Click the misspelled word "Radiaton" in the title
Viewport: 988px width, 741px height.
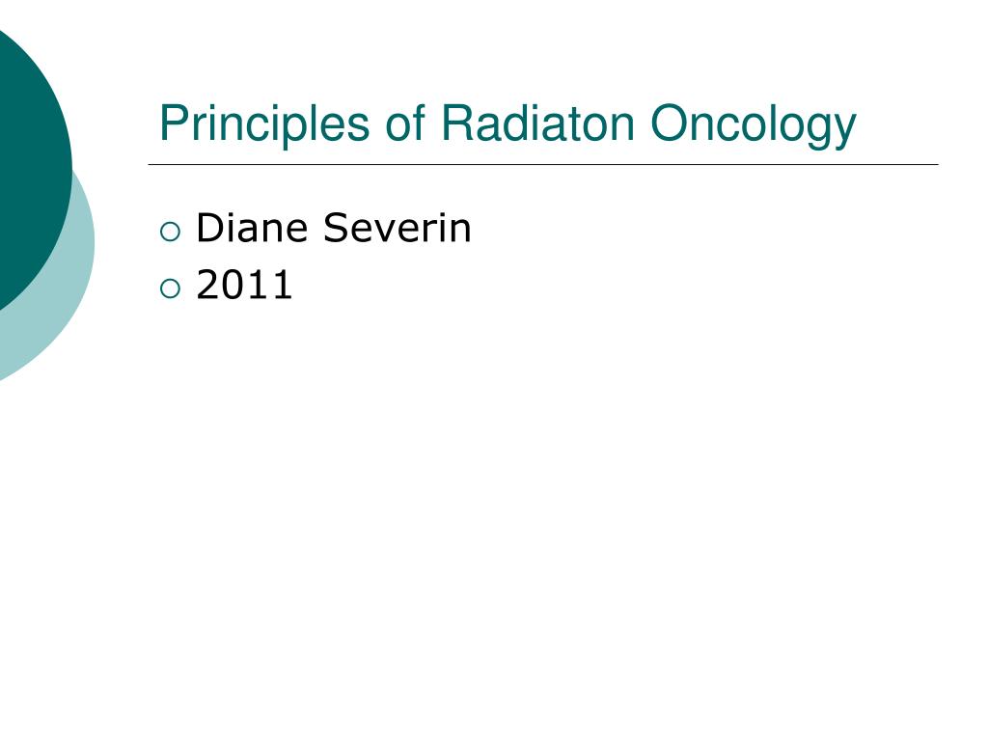537,123
